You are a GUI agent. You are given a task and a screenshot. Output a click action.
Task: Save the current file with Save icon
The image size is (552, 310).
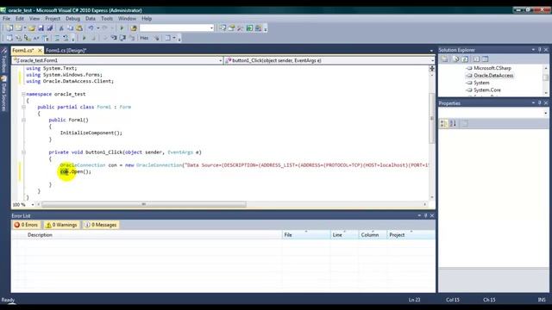click(x=41, y=28)
